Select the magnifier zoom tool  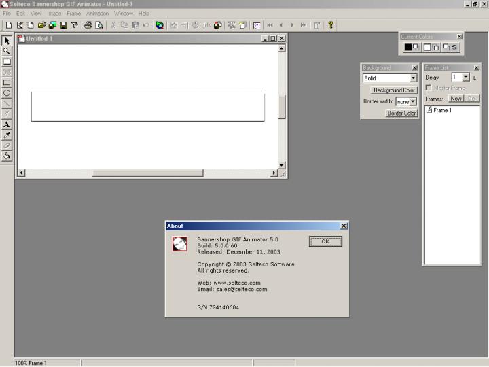(7, 51)
